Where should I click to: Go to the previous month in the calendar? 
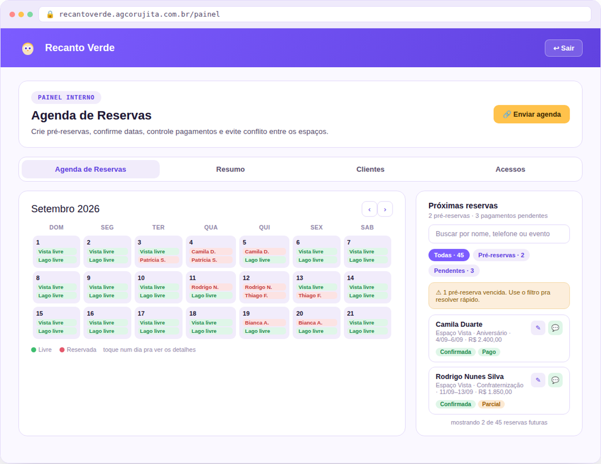point(369,209)
